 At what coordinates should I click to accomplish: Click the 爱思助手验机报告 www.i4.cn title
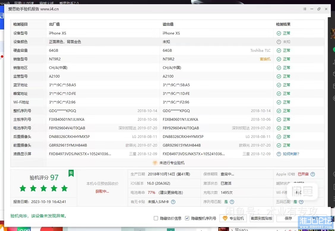[x=33, y=9]
